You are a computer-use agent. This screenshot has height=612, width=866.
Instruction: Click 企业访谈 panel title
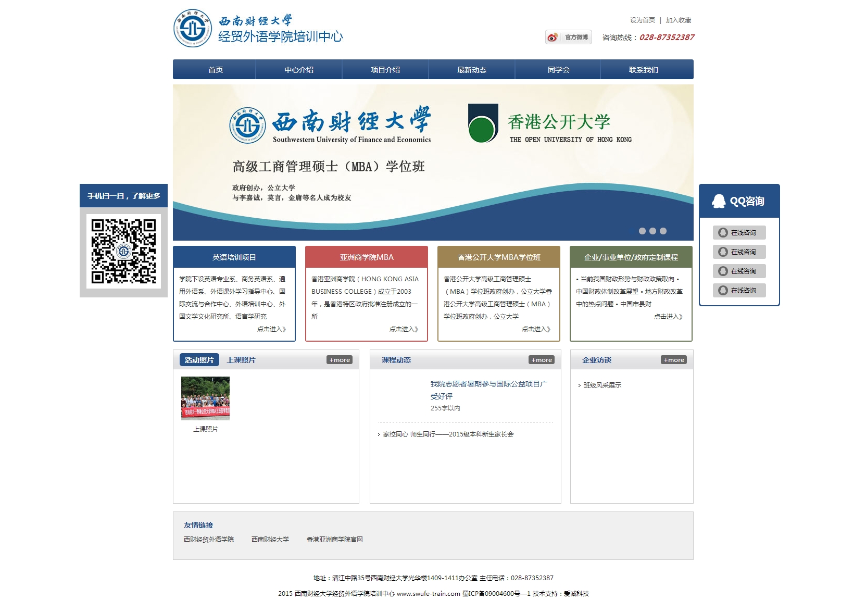pyautogui.click(x=597, y=360)
